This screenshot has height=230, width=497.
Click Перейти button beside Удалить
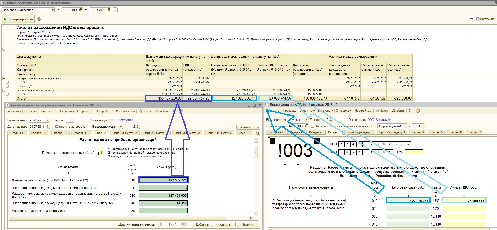click(247, 224)
